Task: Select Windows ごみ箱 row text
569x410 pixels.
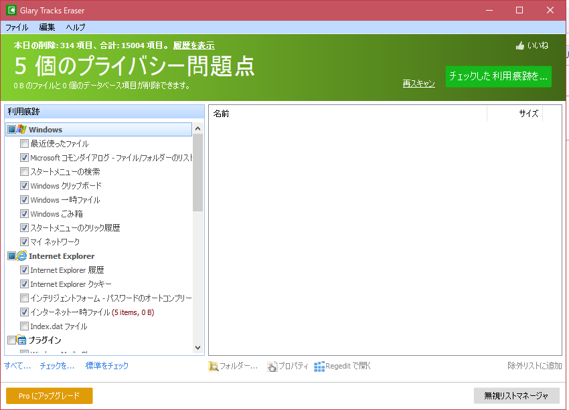Action: pos(57,214)
